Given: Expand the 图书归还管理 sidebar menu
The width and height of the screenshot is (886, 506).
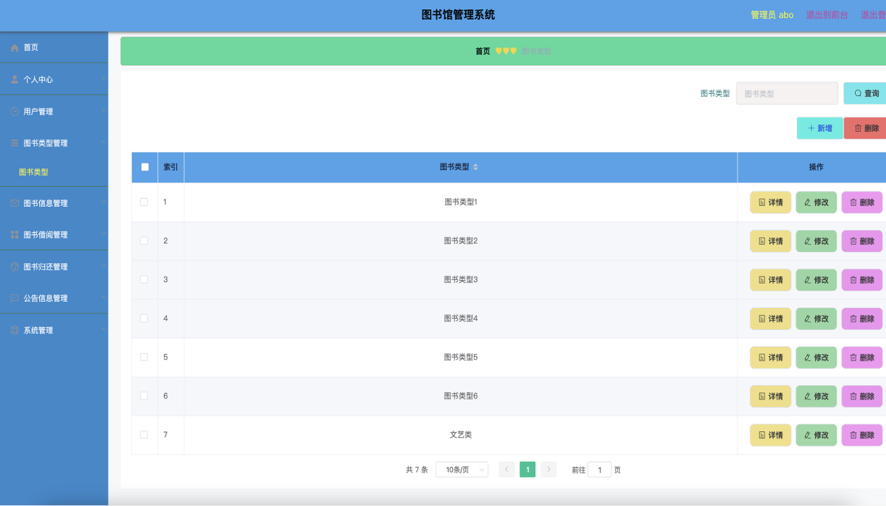Looking at the screenshot, I should pos(54,267).
